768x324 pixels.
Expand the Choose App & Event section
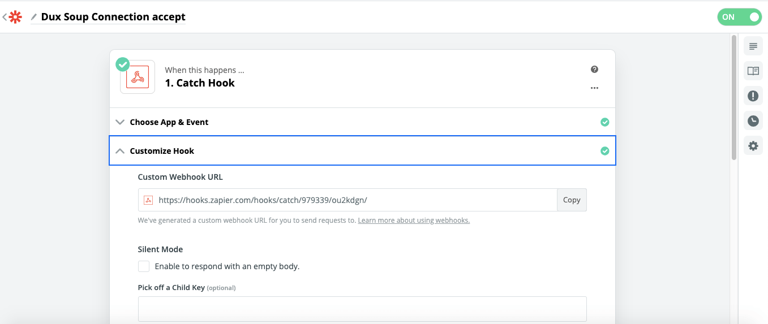(x=362, y=122)
